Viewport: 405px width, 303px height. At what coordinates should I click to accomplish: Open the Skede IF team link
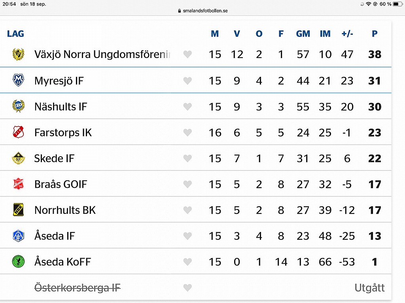54,159
